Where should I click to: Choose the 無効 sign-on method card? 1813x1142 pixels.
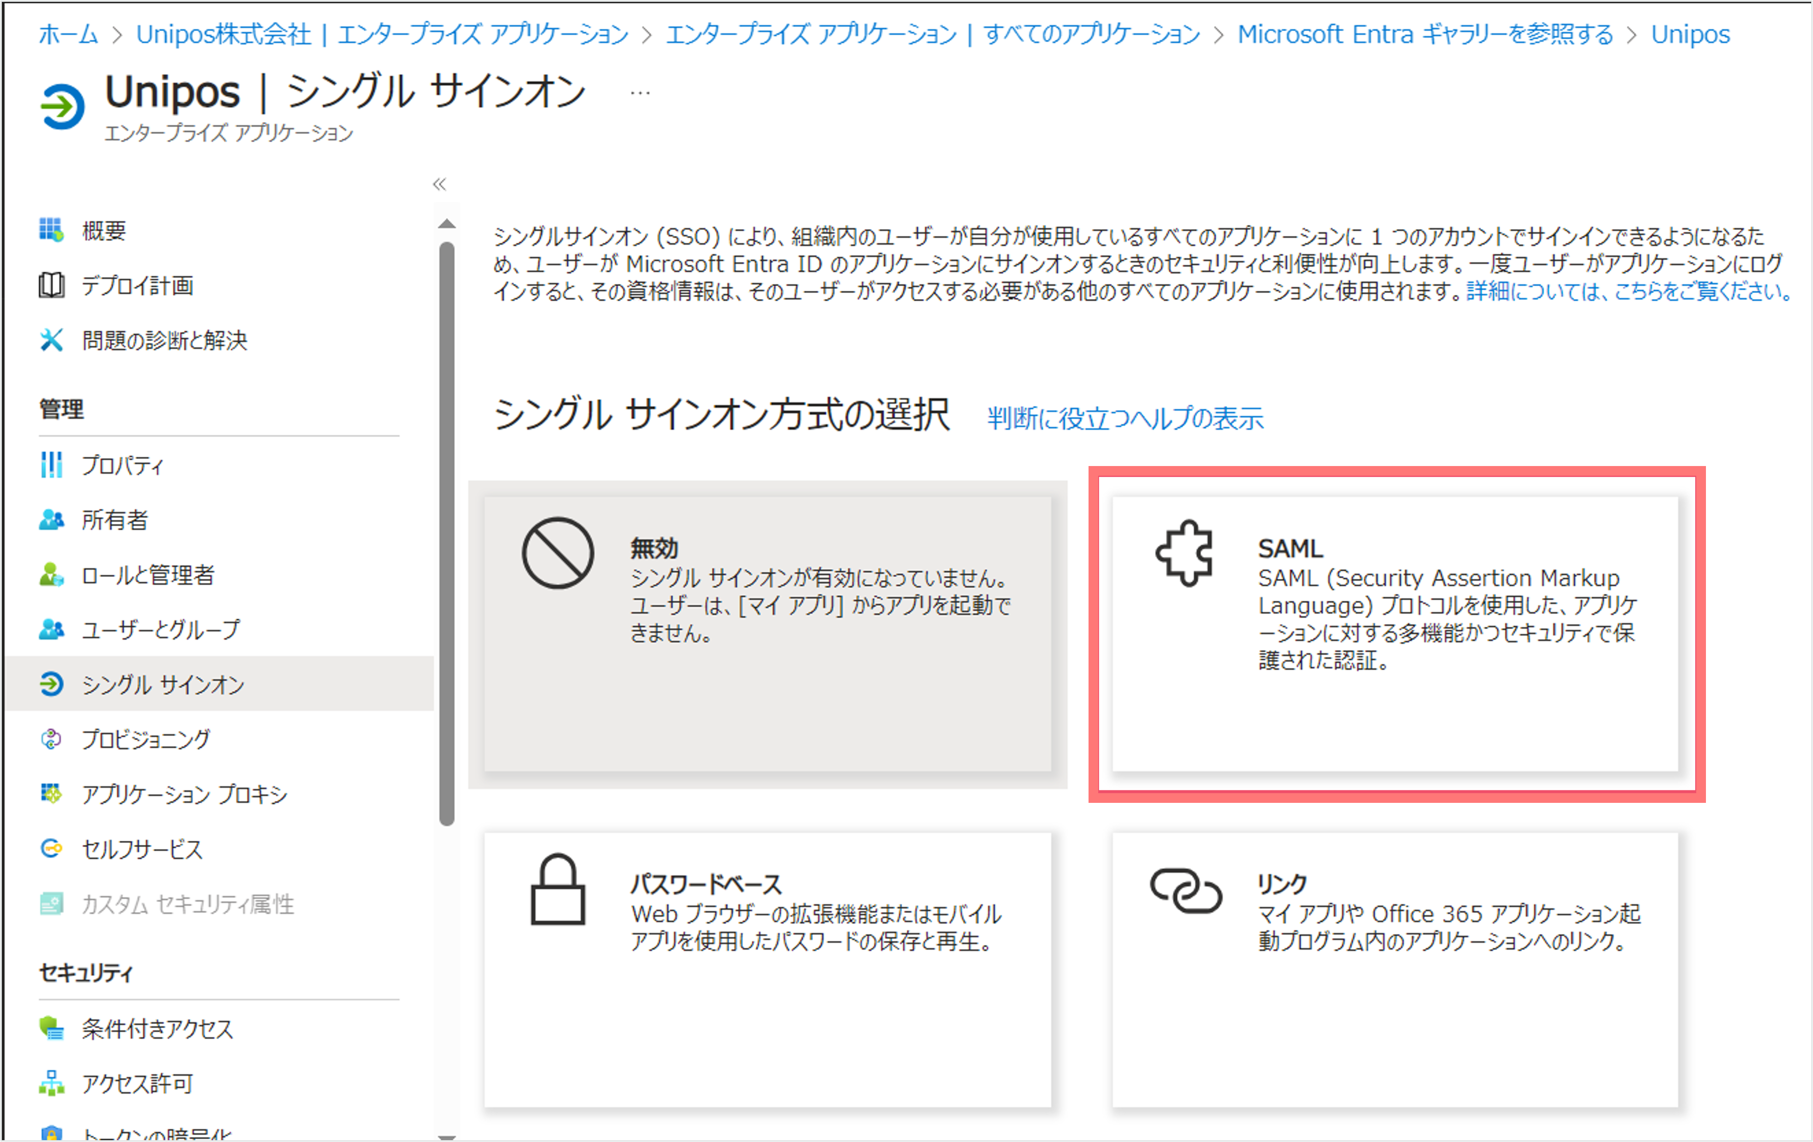click(767, 633)
